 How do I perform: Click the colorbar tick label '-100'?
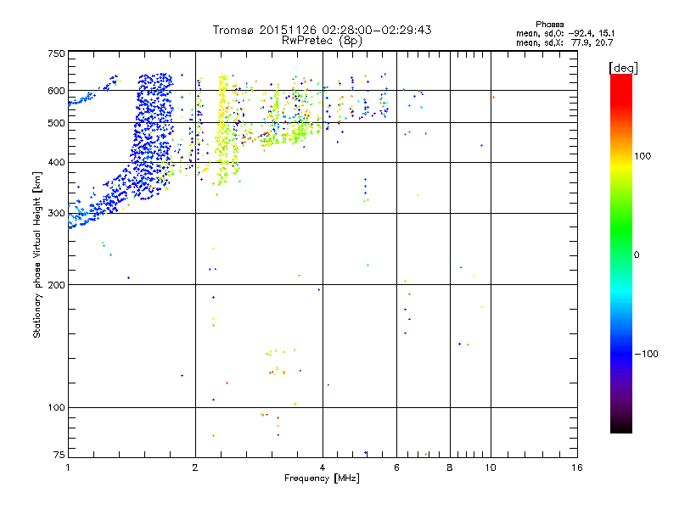click(647, 354)
